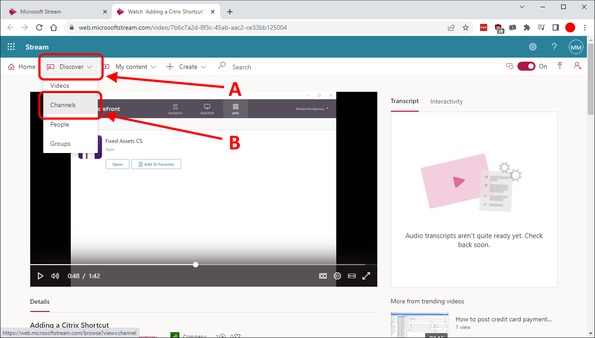Click the Home icon in navigation bar

pos(11,67)
